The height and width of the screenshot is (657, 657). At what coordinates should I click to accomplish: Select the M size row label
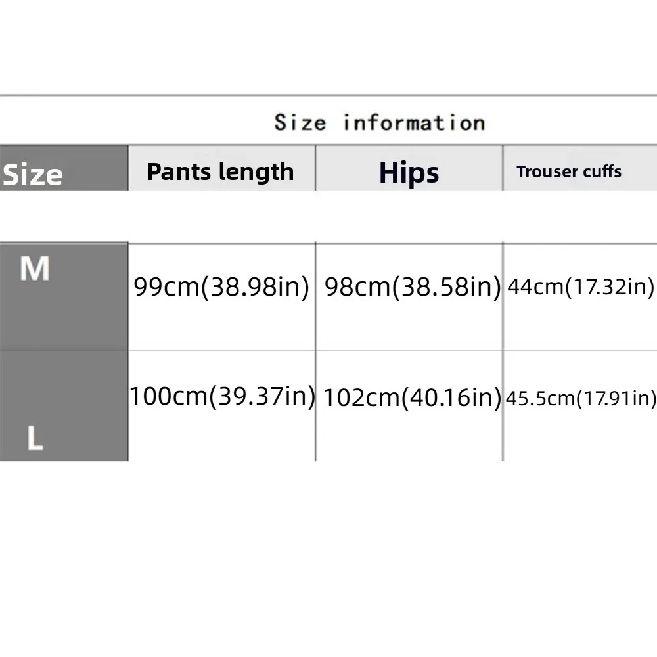tap(35, 269)
